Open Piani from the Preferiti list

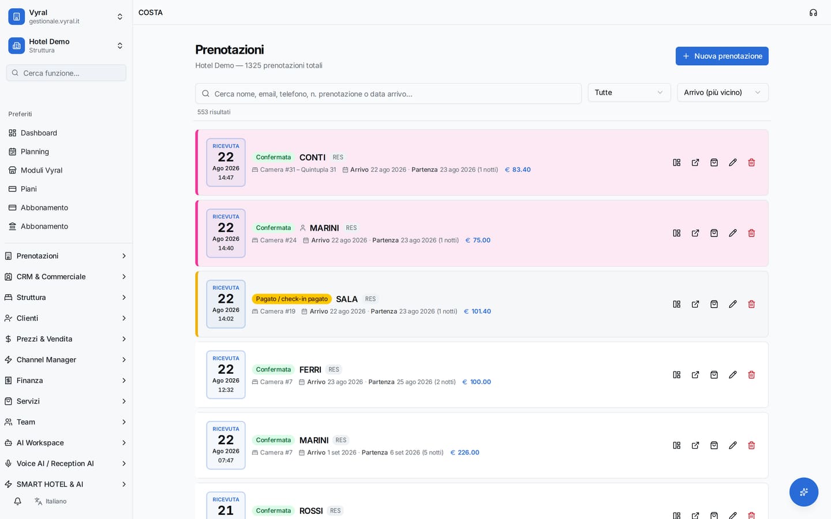[66, 189]
